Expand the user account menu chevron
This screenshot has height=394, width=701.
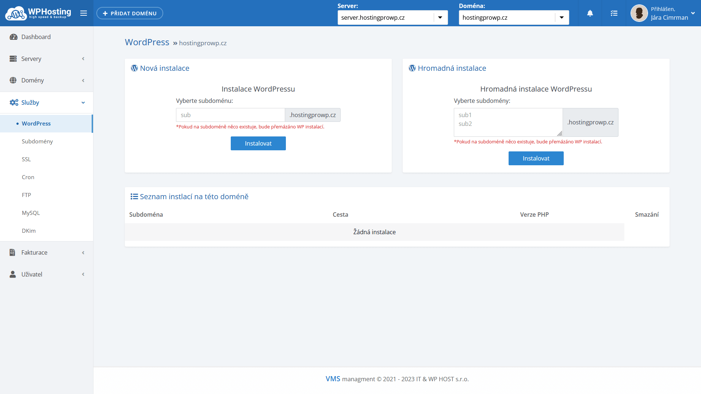tap(693, 13)
